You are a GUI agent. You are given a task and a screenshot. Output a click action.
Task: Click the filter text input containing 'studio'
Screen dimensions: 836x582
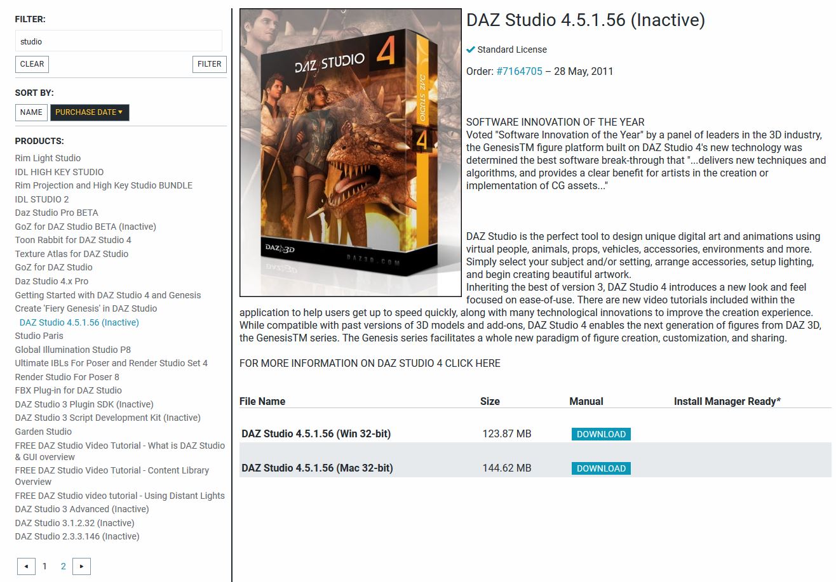click(x=119, y=41)
